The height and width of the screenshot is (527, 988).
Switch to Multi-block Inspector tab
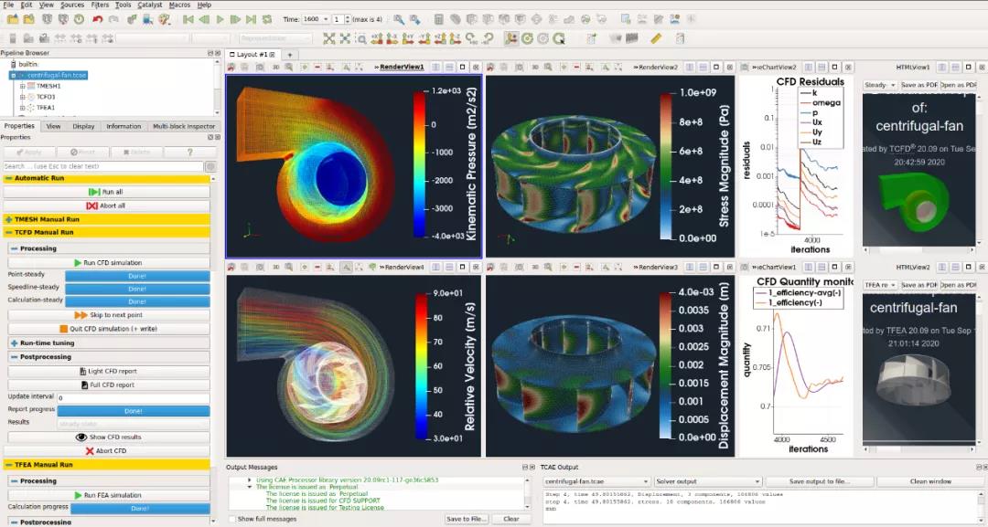click(183, 126)
